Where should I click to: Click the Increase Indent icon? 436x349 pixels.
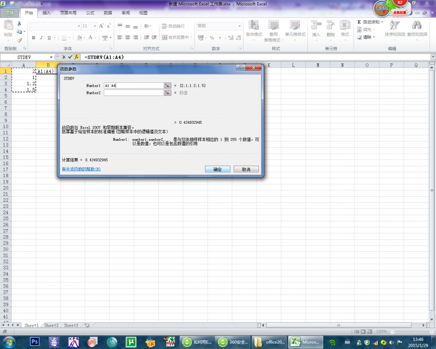[154, 37]
